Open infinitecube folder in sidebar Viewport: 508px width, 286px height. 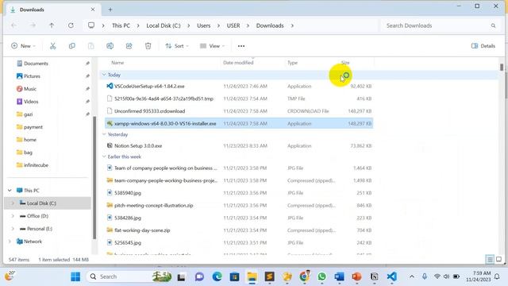36,165
